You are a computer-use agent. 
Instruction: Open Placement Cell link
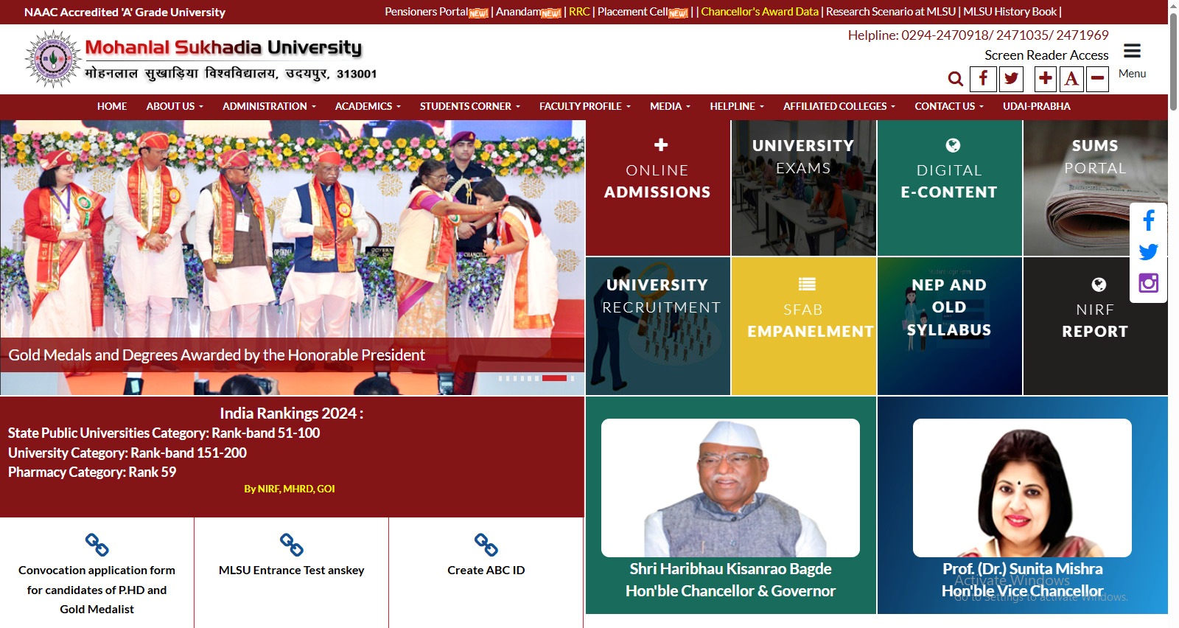(633, 12)
